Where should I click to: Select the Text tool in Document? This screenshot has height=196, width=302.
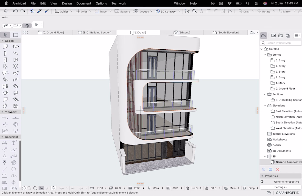(4, 156)
